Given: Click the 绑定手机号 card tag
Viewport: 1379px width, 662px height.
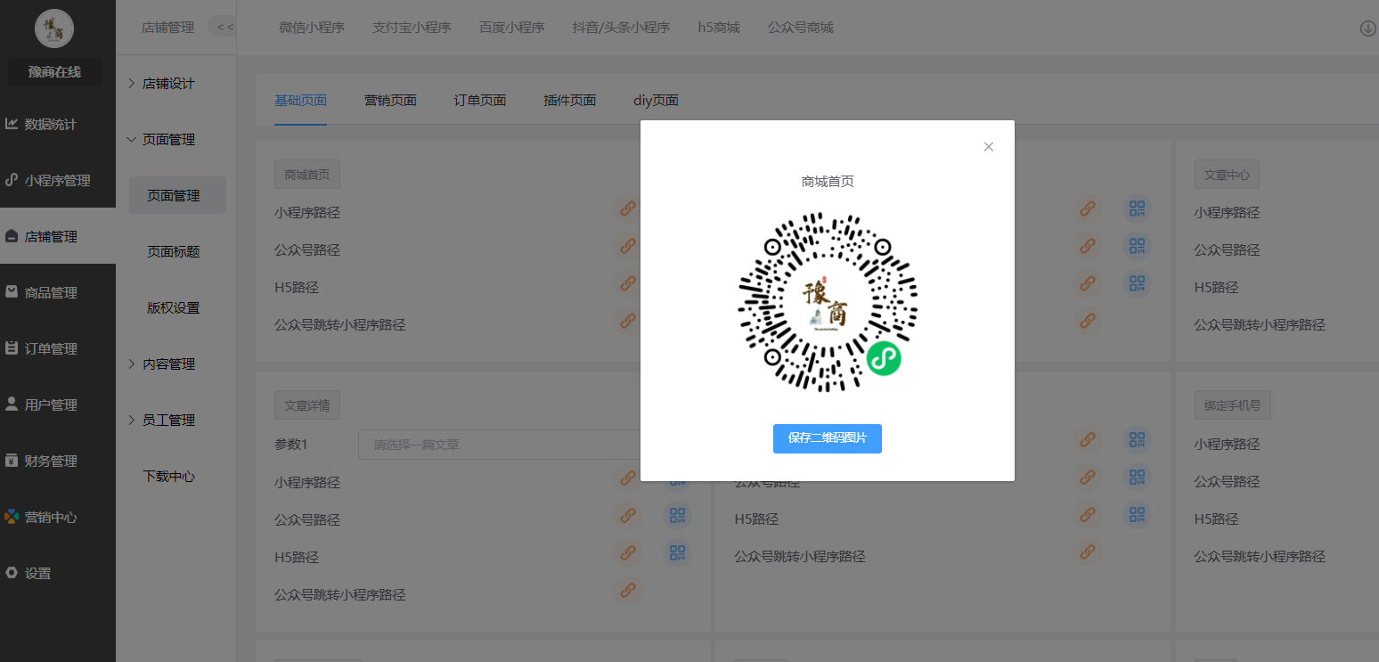Looking at the screenshot, I should coord(1233,405).
